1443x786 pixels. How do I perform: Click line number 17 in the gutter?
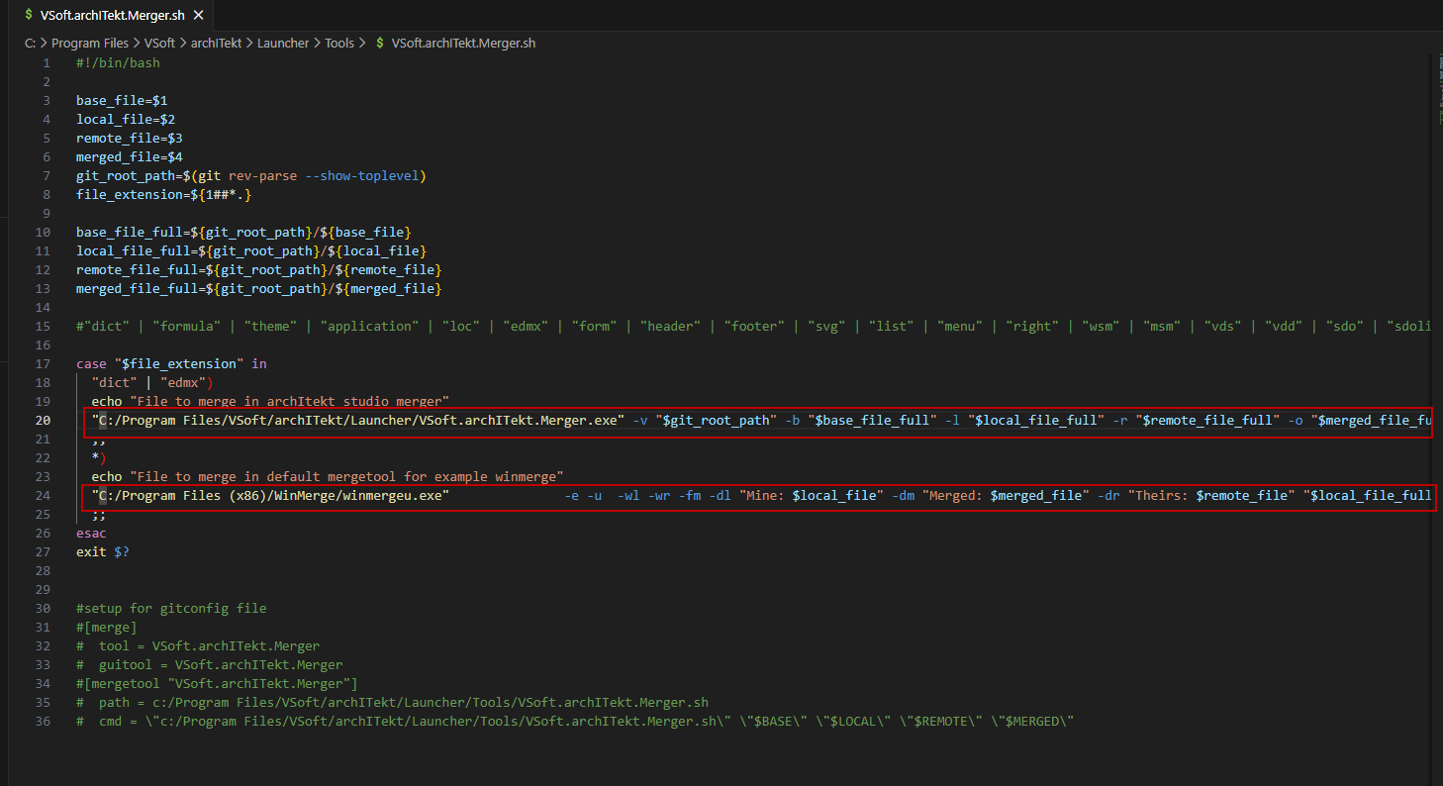(44, 363)
